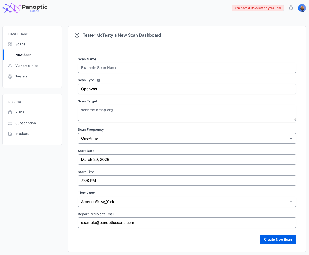Viewport: 309px width, 255px height.
Task: Open the Scan Type dropdown showing OpenVas
Action: pos(187,89)
